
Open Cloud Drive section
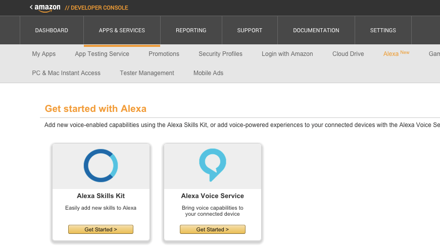click(x=348, y=54)
